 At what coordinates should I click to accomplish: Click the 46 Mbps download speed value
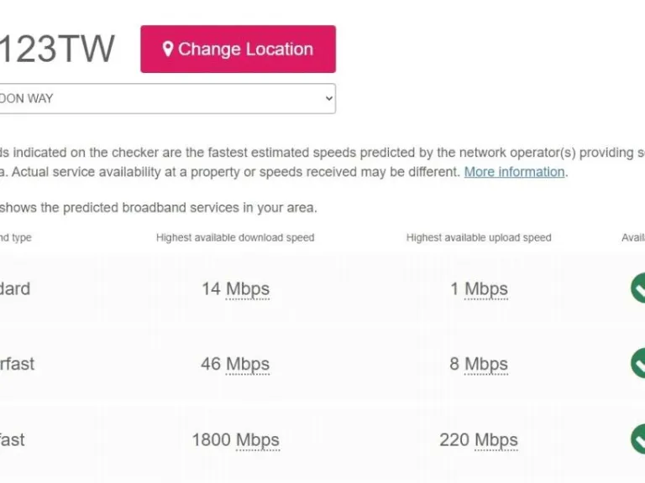235,365
